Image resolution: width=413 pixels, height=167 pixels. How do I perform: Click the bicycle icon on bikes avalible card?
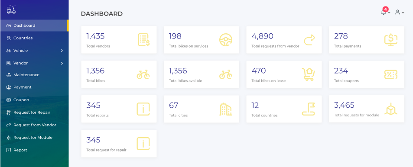pyautogui.click(x=226, y=74)
